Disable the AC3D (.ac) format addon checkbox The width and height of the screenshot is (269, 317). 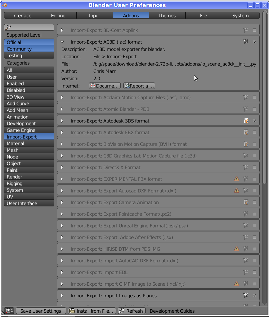[x=255, y=42]
